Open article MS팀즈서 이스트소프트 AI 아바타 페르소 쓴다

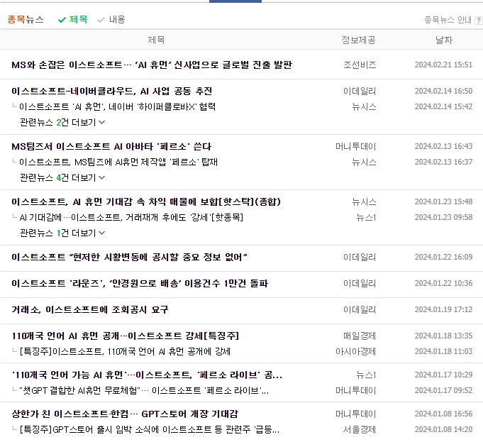pyautogui.click(x=111, y=146)
